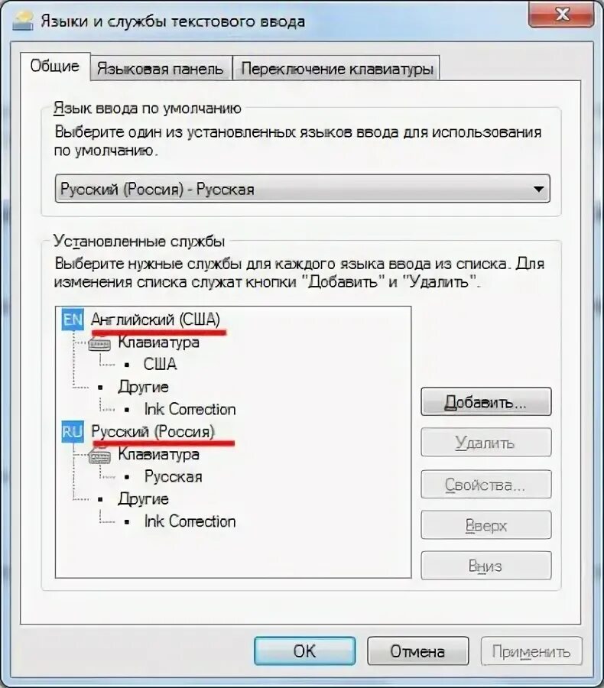The width and height of the screenshot is (604, 688).
Task: Click the Добавить... button
Action: click(x=486, y=401)
